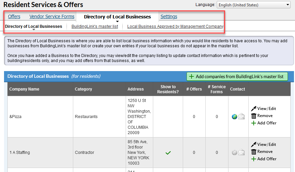Screen dimensions: 295x172
Task: Click Remove for 1 A Staffing
Action: tap(265, 152)
